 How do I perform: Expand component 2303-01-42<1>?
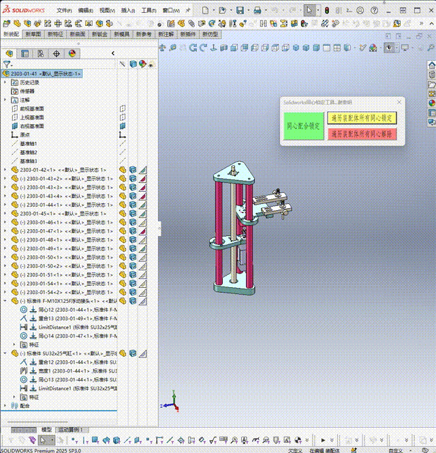pyautogui.click(x=5, y=170)
